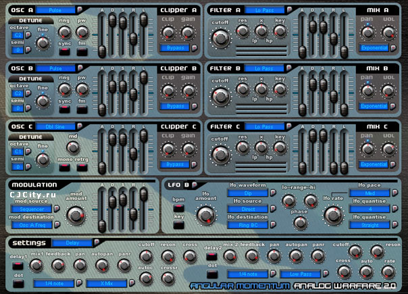Click the OSC B ring knob
408x294 pixels.
pos(64,90)
